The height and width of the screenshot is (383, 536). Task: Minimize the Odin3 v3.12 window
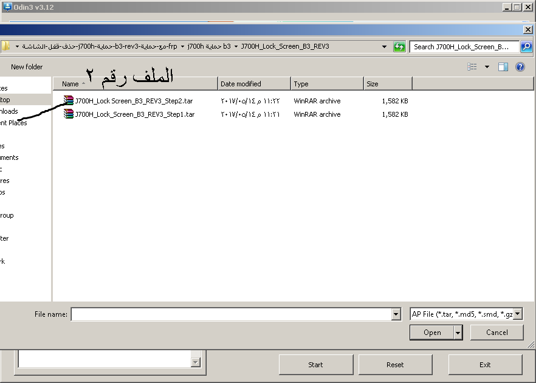point(507,7)
